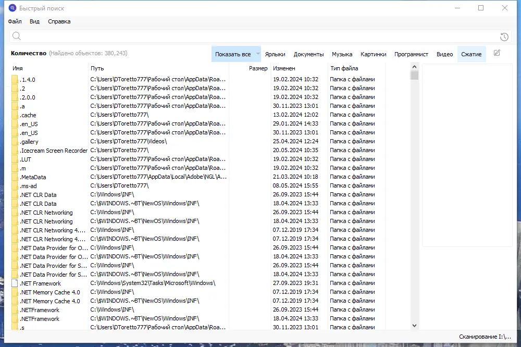
Task: Switch to the Программист filter
Action: pos(412,54)
